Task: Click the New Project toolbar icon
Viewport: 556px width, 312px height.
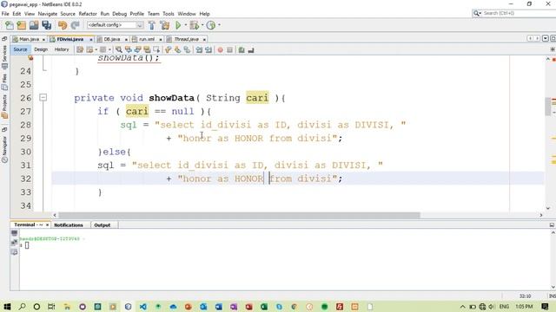Action: 22,25
